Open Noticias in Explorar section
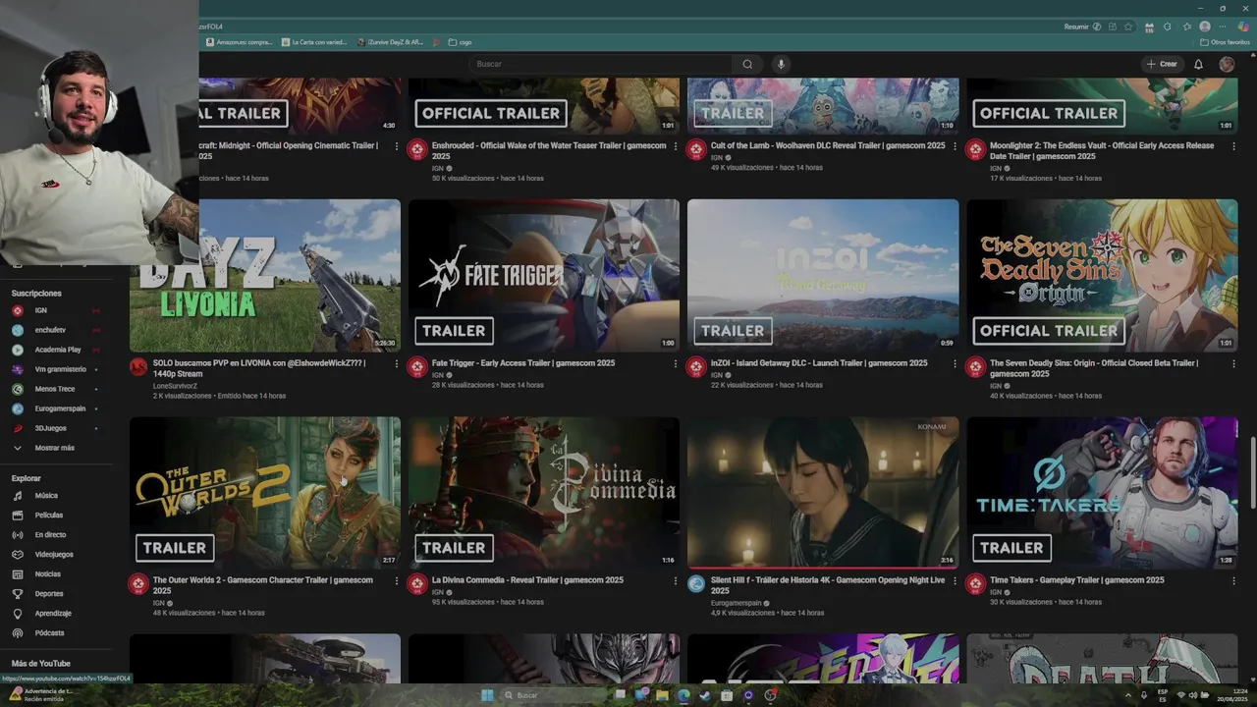The image size is (1257, 707). click(x=56, y=574)
